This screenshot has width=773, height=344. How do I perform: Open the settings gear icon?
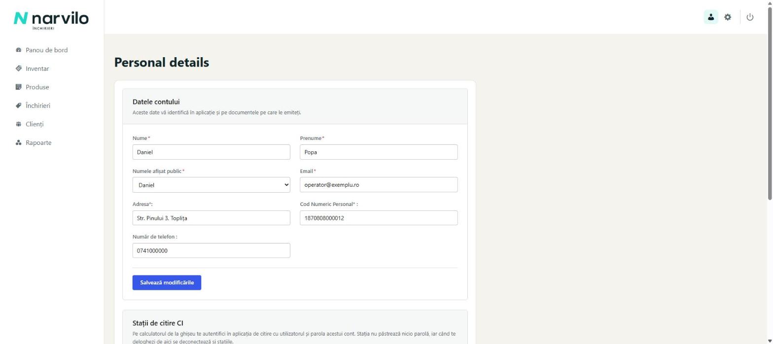[728, 17]
